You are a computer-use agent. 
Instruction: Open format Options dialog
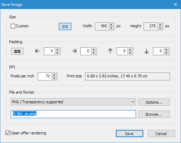pyautogui.click(x=154, y=102)
